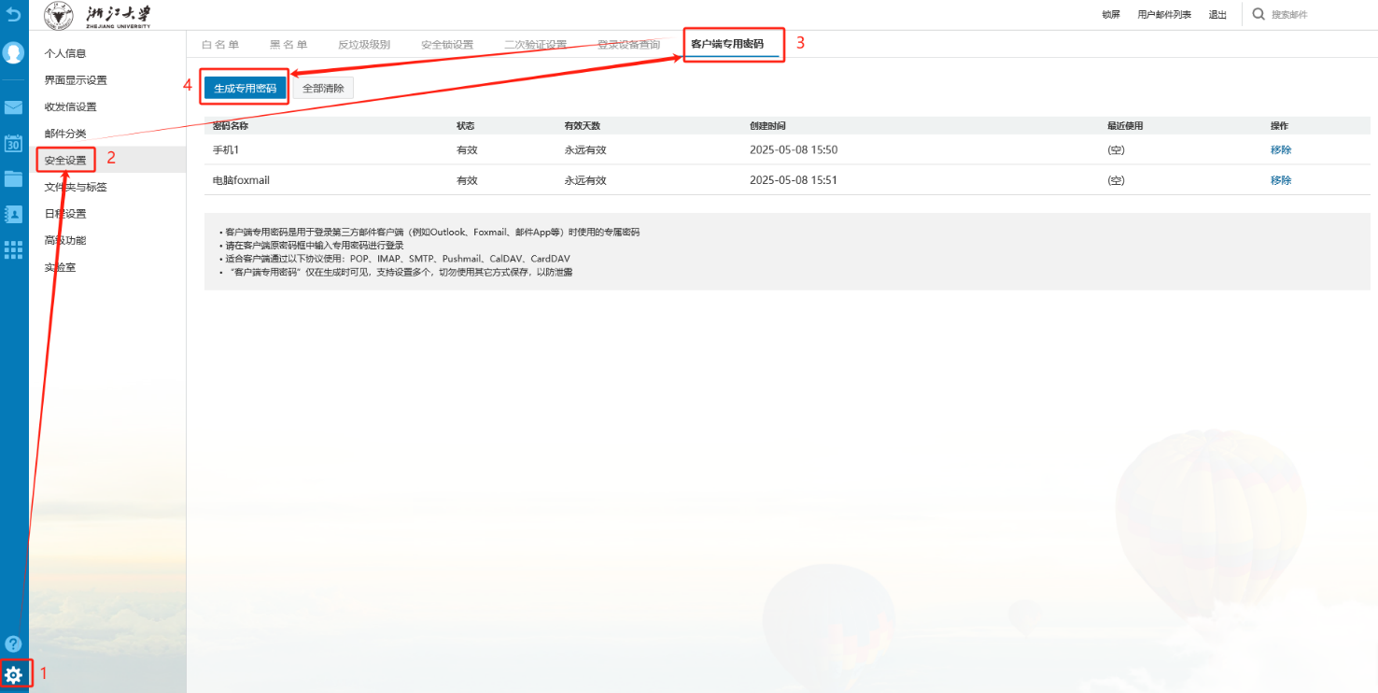Click the 退出 logout link
The height and width of the screenshot is (693, 1378).
pos(1217,15)
